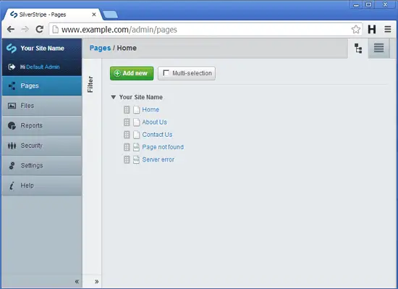This screenshot has width=398, height=289.
Task: Click the logout icon beside Hi Default Admin
Action: pos(12,67)
